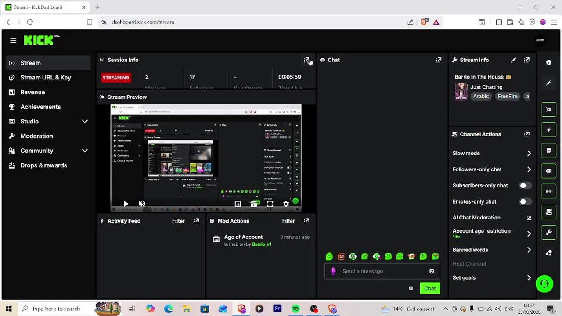Open Spotify from the taskbar

tap(295, 309)
